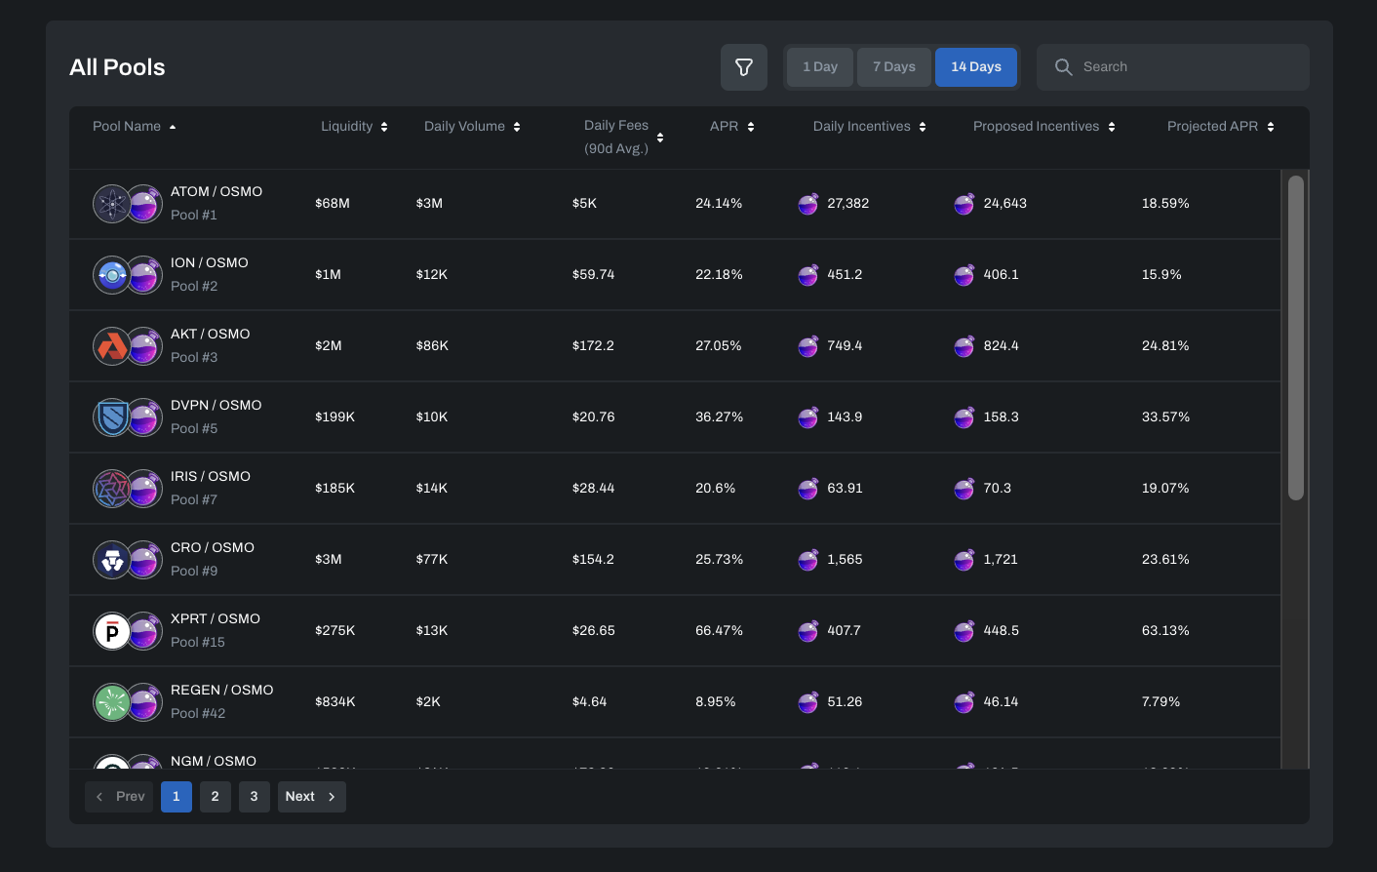Click the ION / OSMO pool name

click(x=210, y=263)
